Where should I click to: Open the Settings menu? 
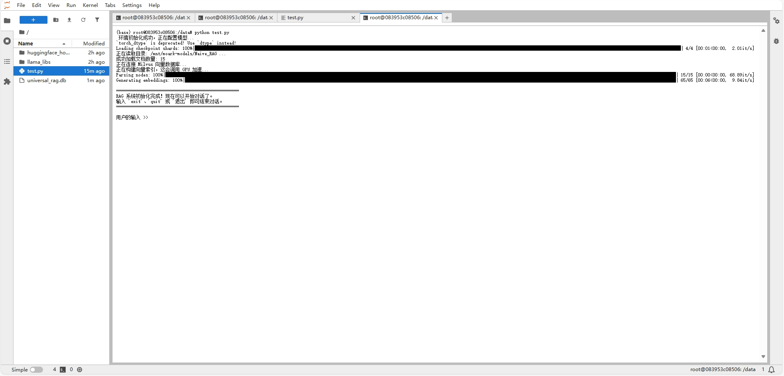pyautogui.click(x=132, y=5)
